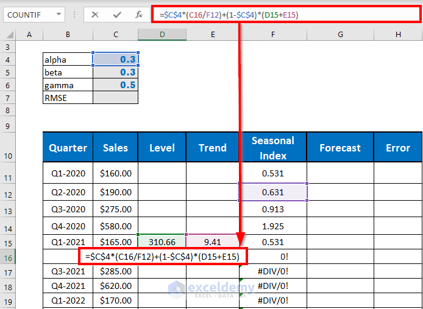The height and width of the screenshot is (309, 423).
Task: Select column F header
Action: click(273, 35)
